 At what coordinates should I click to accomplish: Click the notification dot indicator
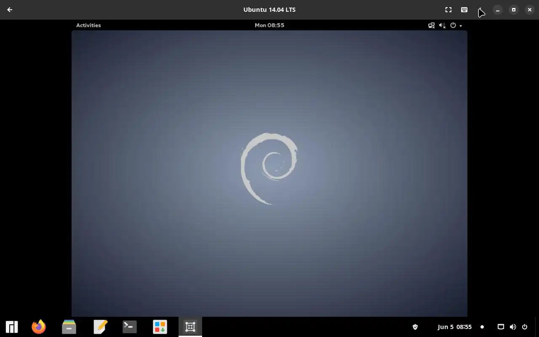point(482,327)
